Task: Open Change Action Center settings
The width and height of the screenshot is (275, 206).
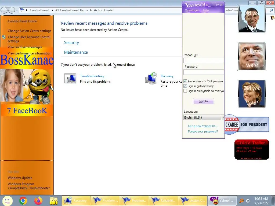Action: point(30,31)
